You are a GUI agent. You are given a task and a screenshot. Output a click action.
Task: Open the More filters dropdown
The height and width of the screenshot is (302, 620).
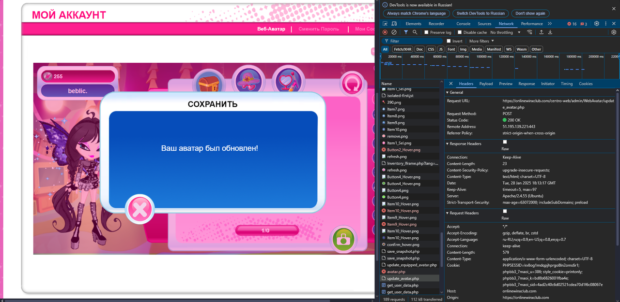481,41
